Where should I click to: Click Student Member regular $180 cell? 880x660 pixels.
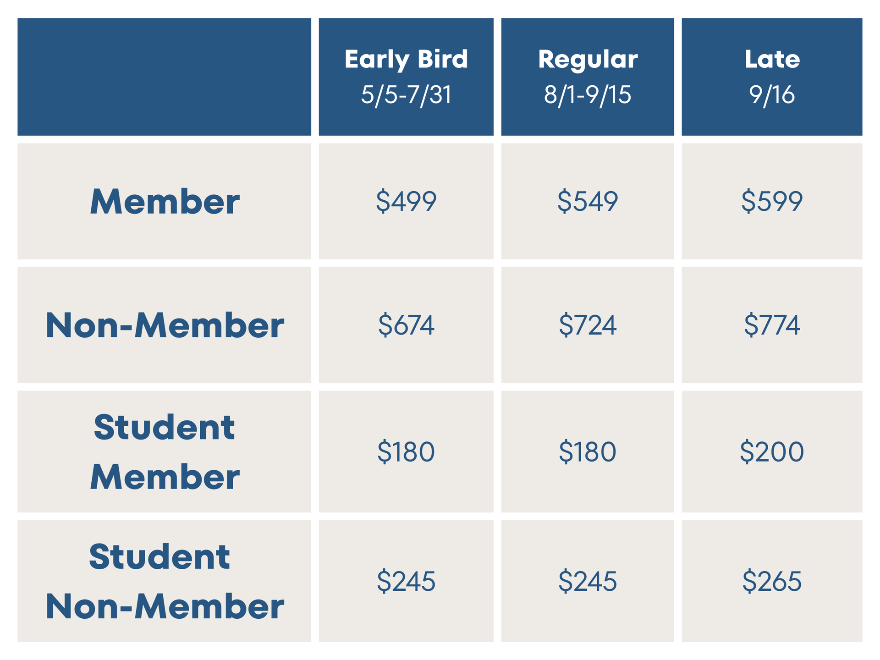click(x=588, y=451)
